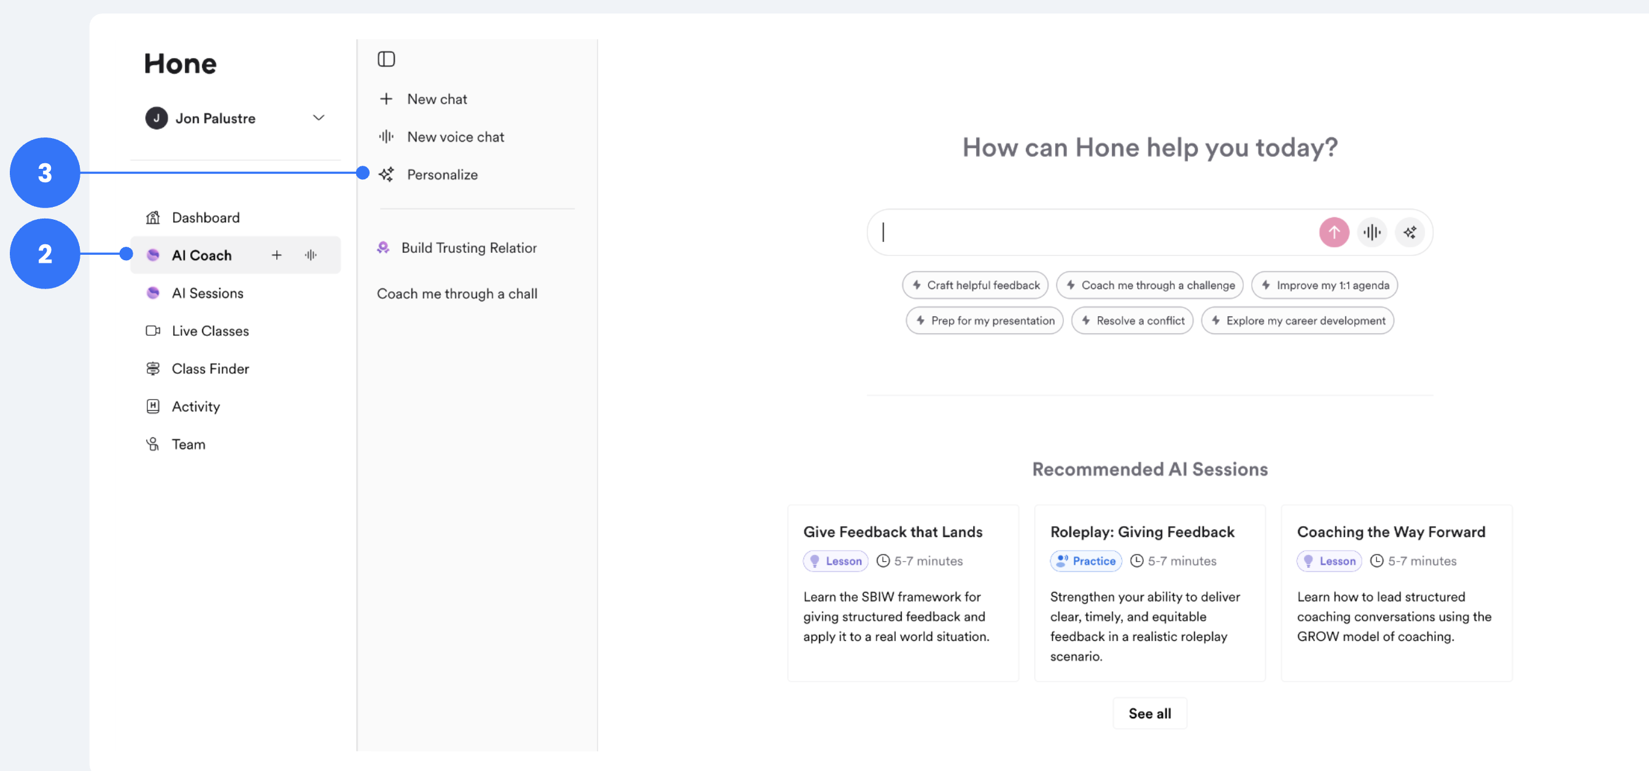Go to Live Classes in sidebar
Screen dimensions: 1649x771
coord(210,331)
